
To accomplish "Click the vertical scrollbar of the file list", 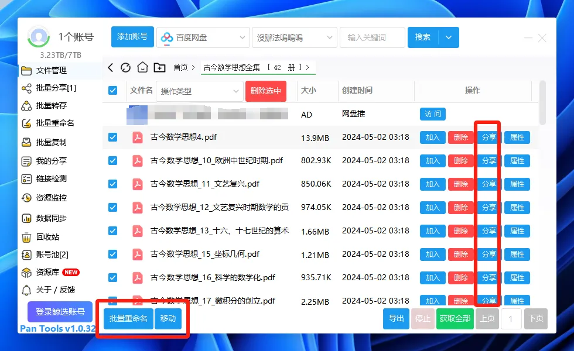I will (542, 103).
